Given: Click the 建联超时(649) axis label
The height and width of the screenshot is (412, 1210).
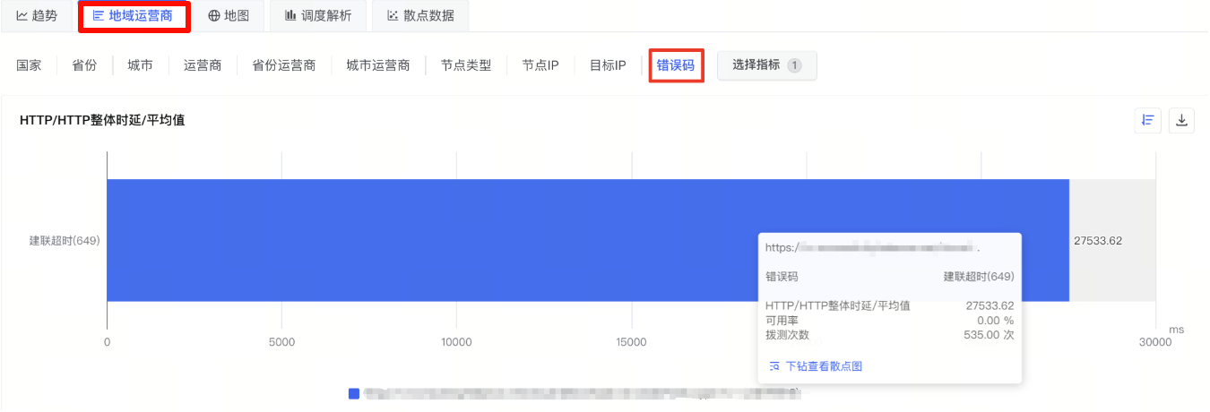Looking at the screenshot, I should click(x=65, y=241).
